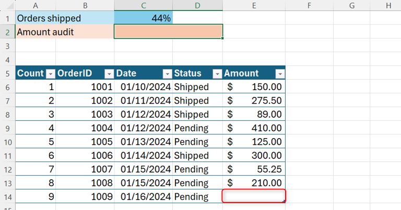Click the 'Amount audit' label cell
Viewport: 401px width, 210px height.
tap(65, 32)
